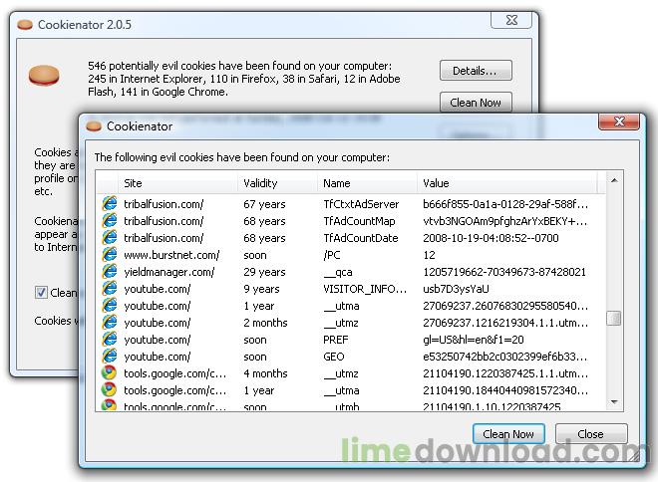Image resolution: width=658 pixels, height=482 pixels.
Task: Click Clean Now in the main Cookienator 2.0.5 window
Action: point(476,103)
